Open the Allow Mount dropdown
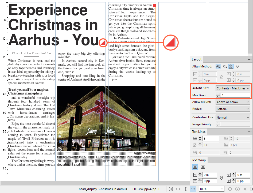Screen dimensions: 253x193 (233, 102)
